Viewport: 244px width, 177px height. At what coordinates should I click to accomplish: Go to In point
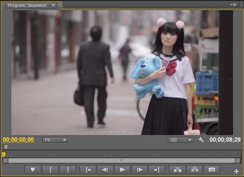coord(88,170)
